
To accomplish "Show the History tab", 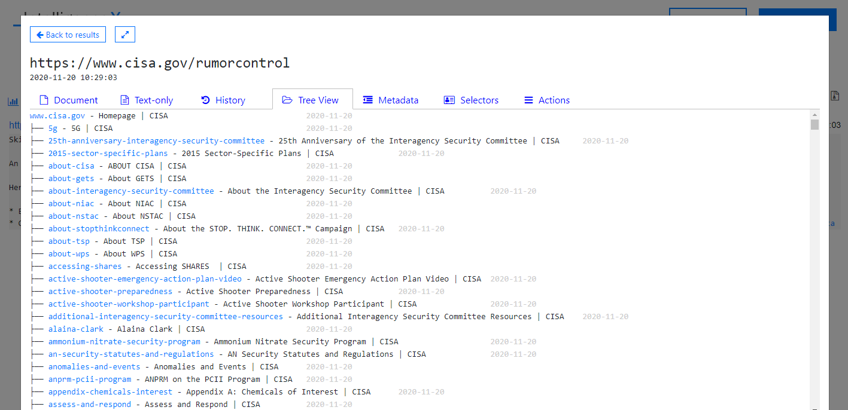I will (x=223, y=100).
